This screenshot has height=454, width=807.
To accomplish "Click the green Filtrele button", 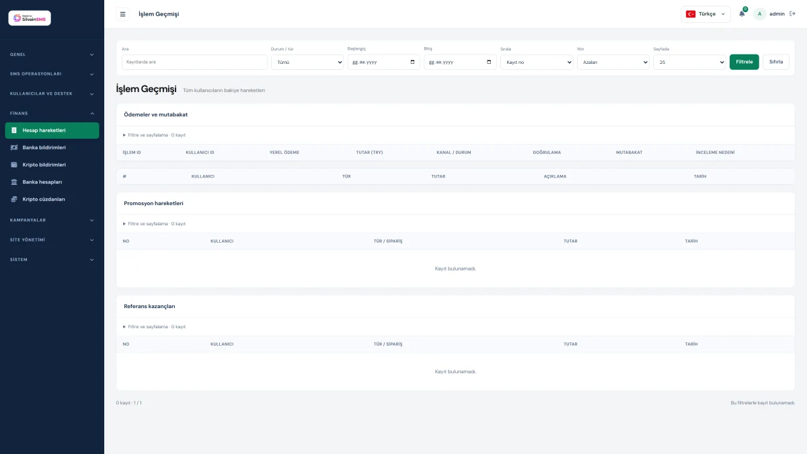I will click(x=744, y=62).
